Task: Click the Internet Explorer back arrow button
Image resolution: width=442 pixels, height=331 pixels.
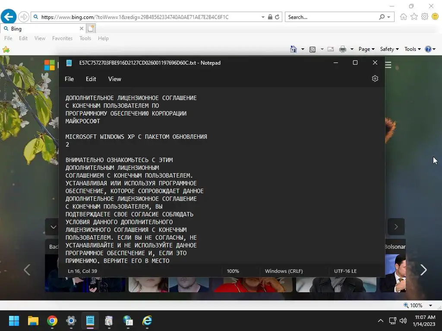Action: 9,17
